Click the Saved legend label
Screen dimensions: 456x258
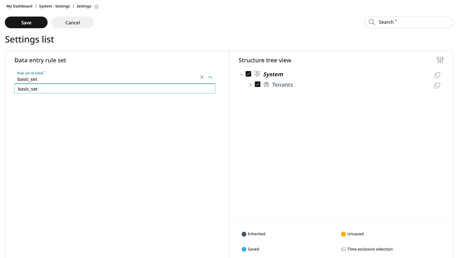click(x=253, y=249)
